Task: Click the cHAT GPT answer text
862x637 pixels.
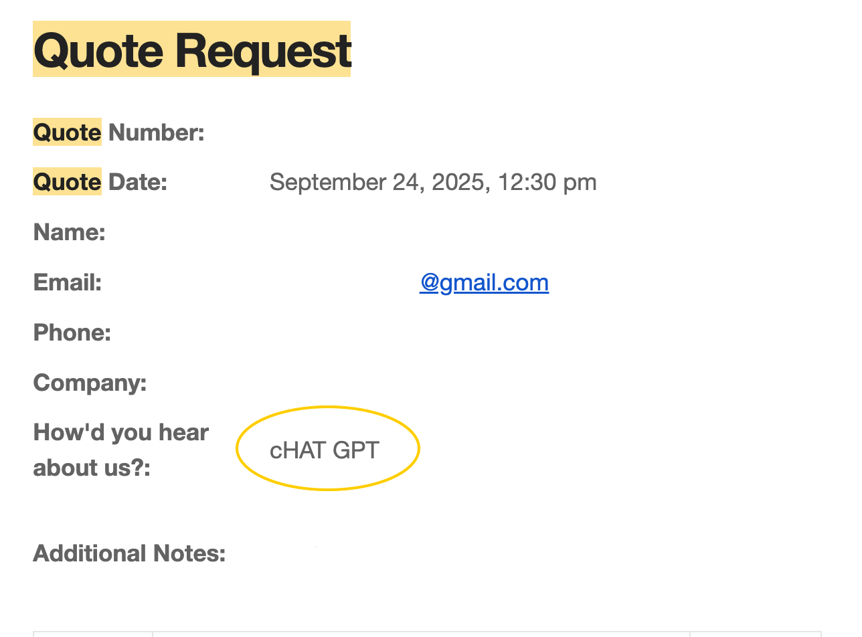Action: point(325,450)
